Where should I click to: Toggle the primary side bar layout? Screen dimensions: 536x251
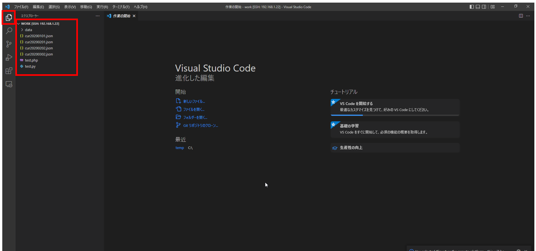pyautogui.click(x=471, y=7)
